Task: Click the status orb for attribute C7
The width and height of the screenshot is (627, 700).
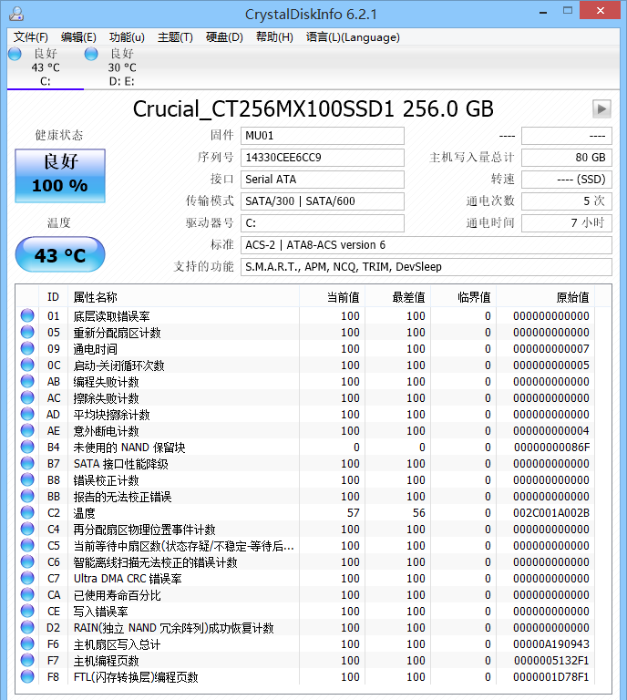Action: pos(27,578)
